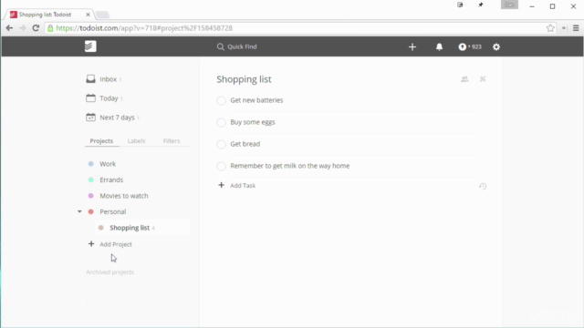
Task: Click the green padlock security icon
Action: (50, 28)
